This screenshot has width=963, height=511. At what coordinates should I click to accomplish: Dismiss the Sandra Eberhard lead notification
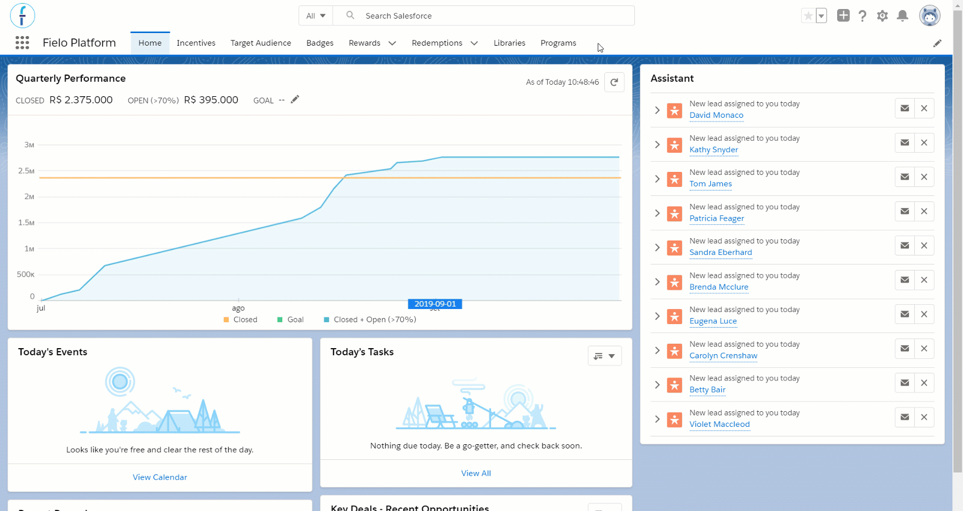pos(924,245)
